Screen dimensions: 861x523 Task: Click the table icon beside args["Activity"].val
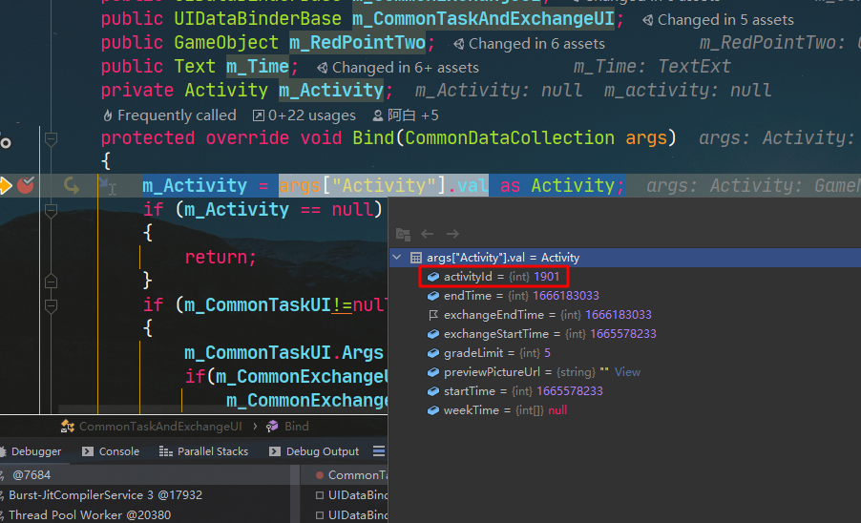[x=416, y=258]
